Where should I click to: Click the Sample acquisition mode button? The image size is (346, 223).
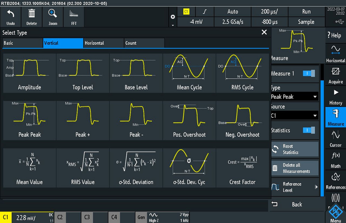click(x=306, y=22)
